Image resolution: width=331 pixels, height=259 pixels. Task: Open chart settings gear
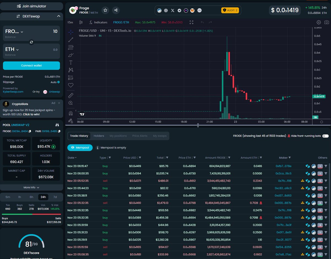pyautogui.click(x=319, y=22)
